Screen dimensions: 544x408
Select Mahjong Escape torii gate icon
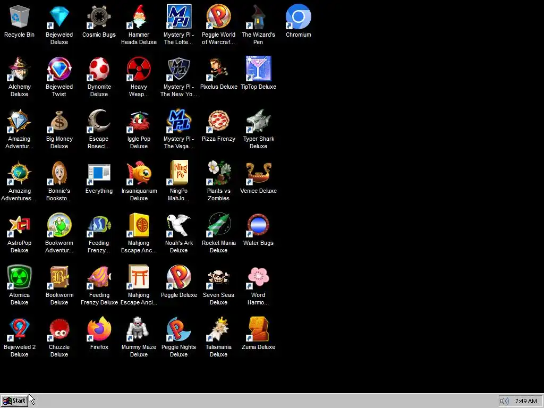(139, 277)
